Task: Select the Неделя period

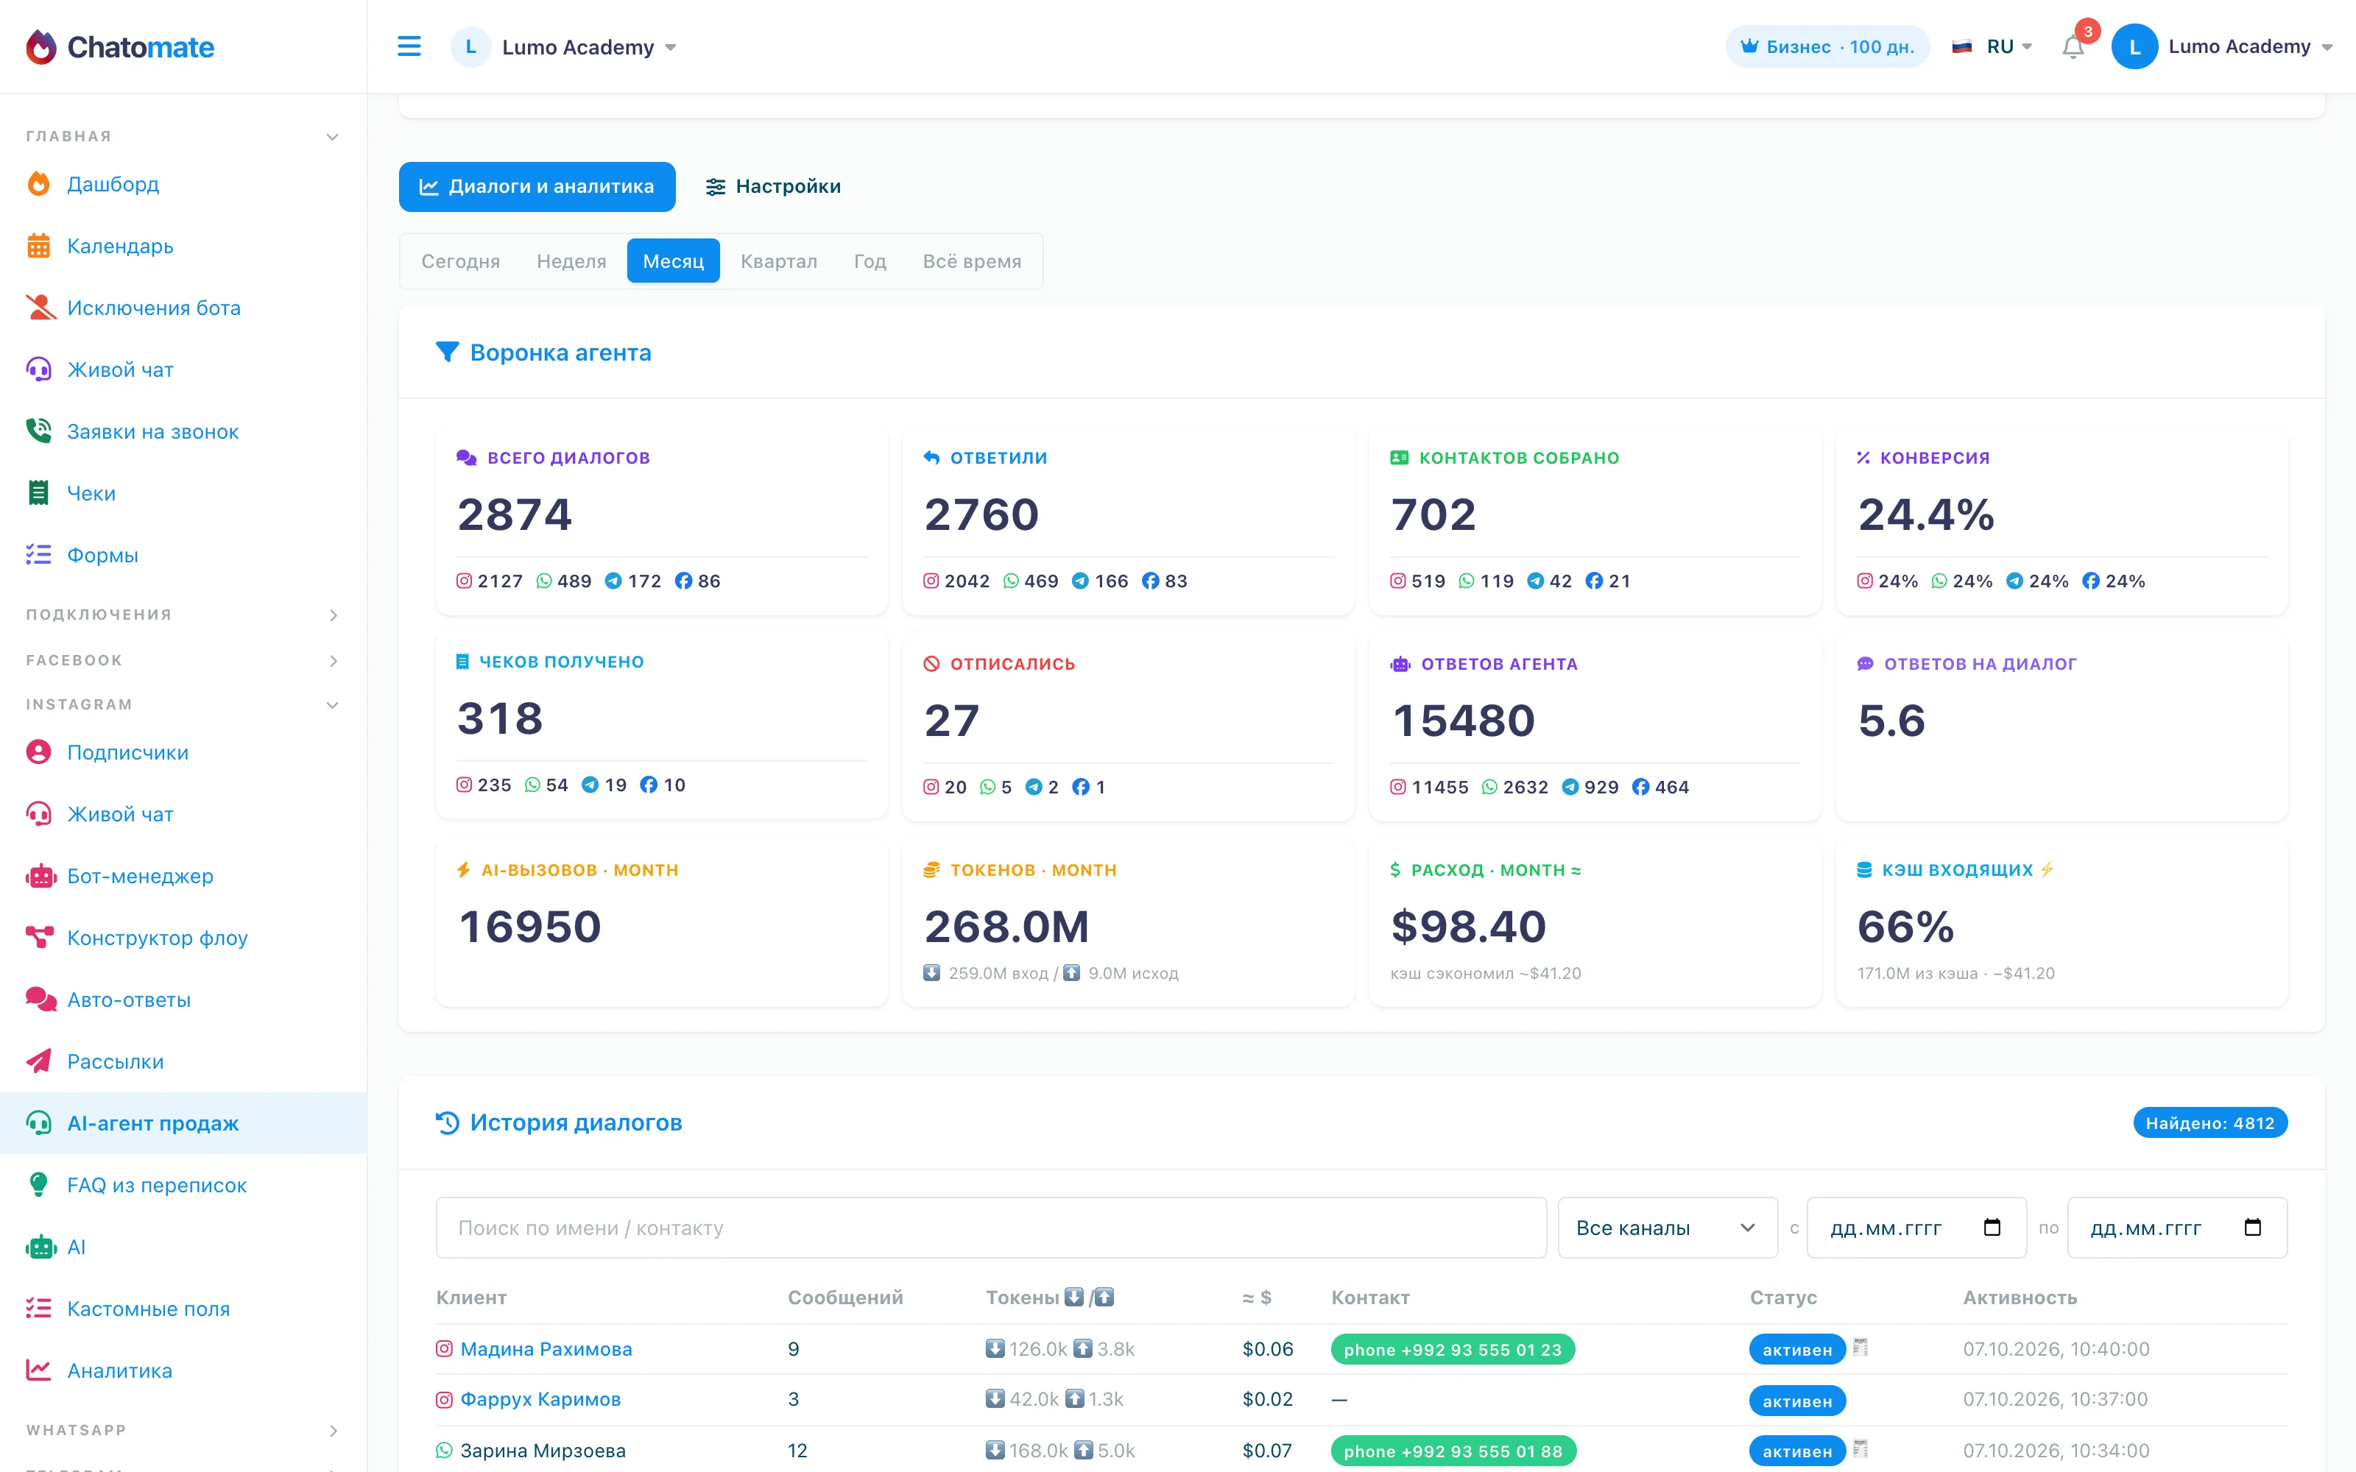Action: coord(571,261)
